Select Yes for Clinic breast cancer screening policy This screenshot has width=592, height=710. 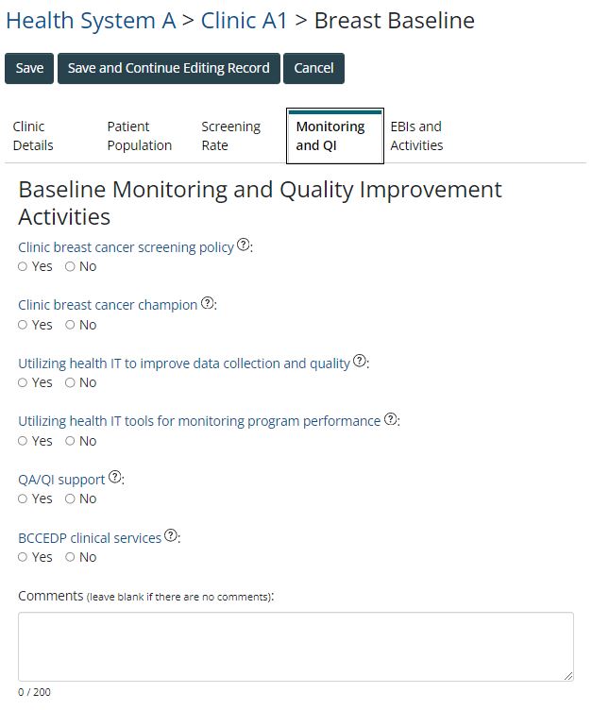(24, 267)
